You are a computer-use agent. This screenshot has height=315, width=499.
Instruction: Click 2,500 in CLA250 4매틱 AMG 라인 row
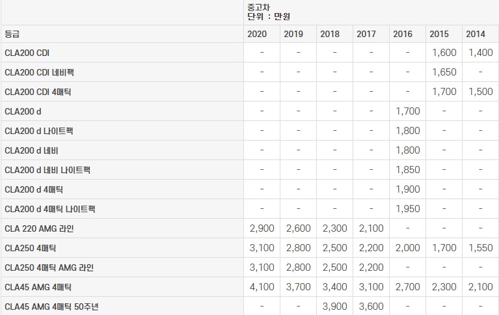[x=335, y=267]
